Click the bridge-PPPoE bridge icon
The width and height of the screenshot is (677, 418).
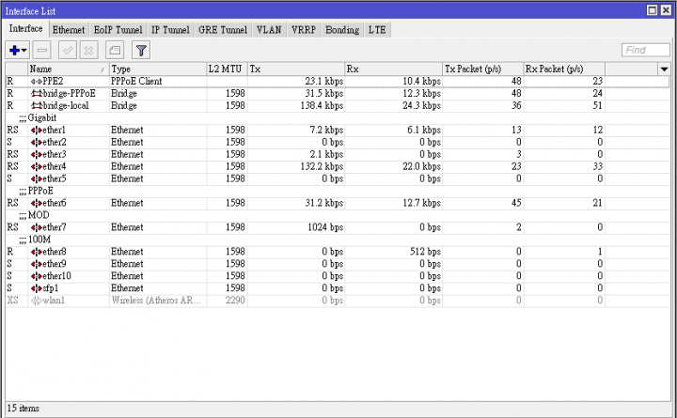37,93
